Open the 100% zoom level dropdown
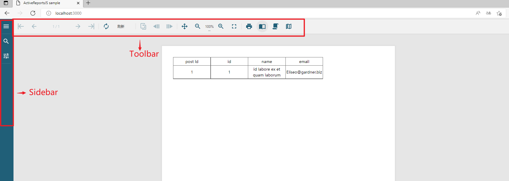 coord(209,27)
